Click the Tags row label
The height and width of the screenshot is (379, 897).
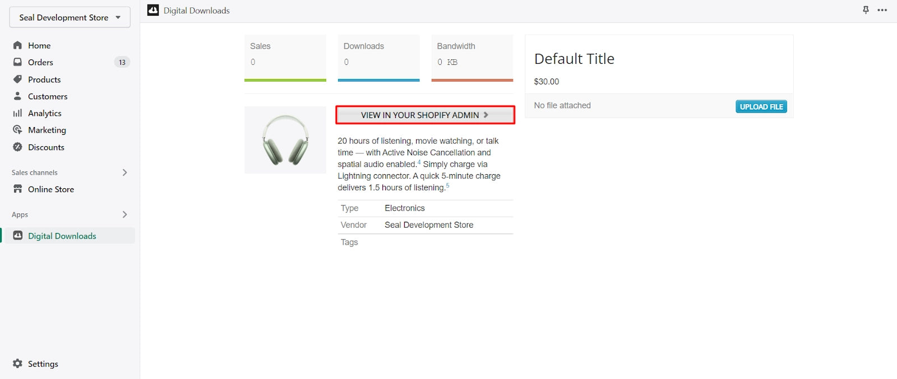coord(349,242)
